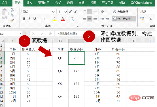Click the Cut scissors icon
This screenshot has height=107, width=157.
pyautogui.click(x=12, y=10)
